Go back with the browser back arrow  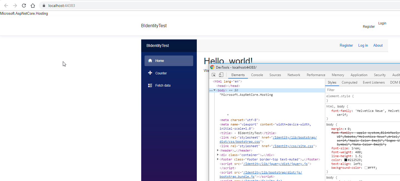point(6,6)
